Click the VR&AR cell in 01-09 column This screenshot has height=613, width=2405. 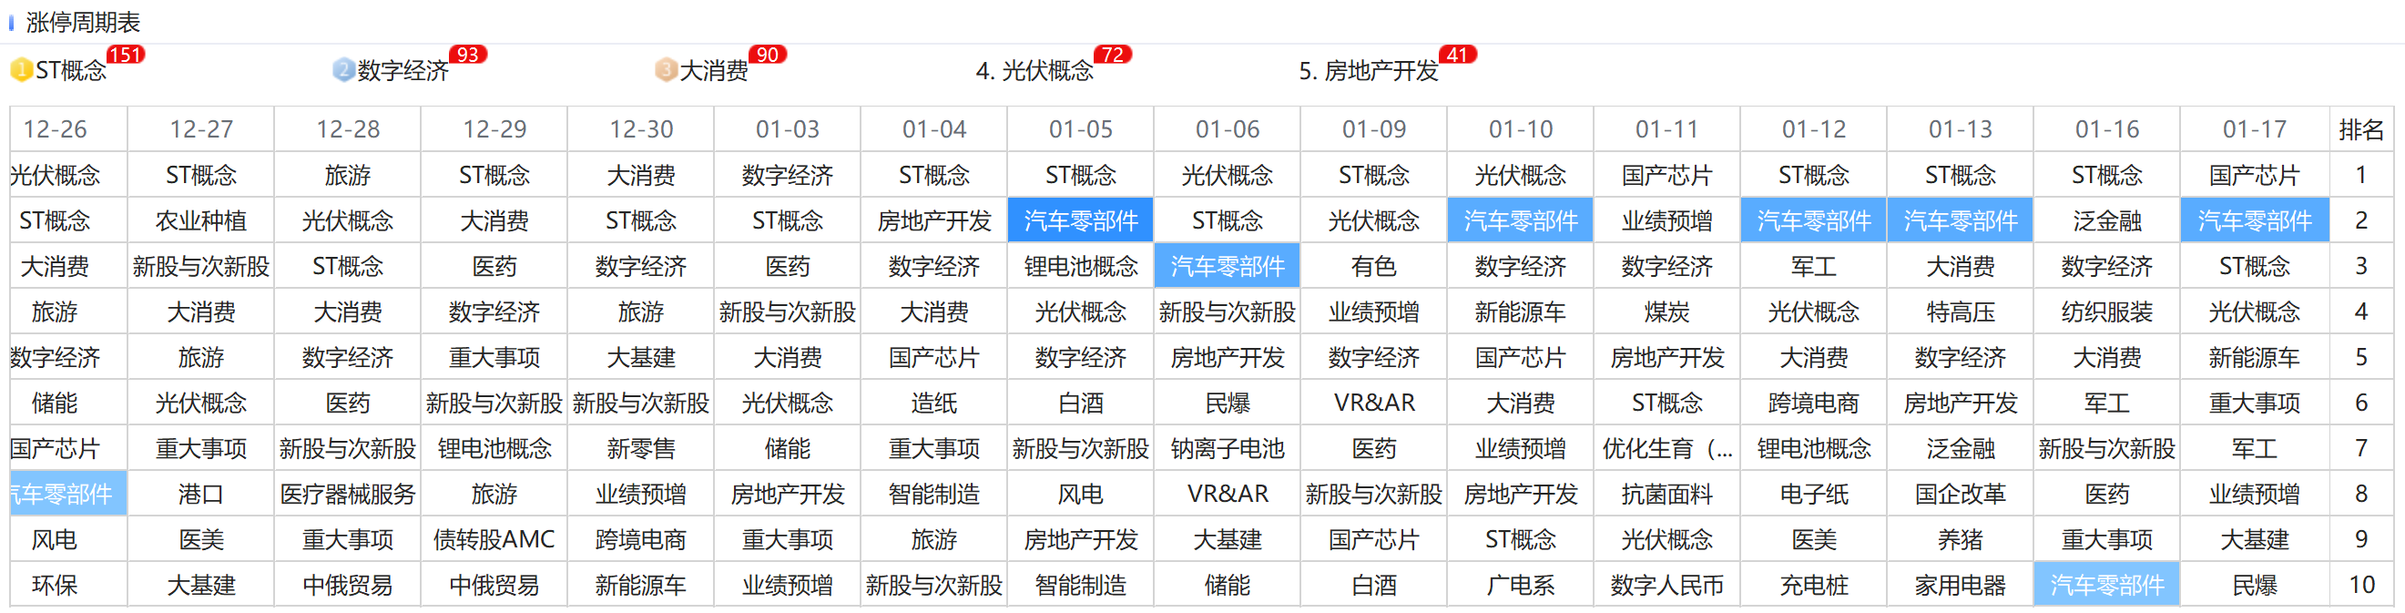[1373, 403]
